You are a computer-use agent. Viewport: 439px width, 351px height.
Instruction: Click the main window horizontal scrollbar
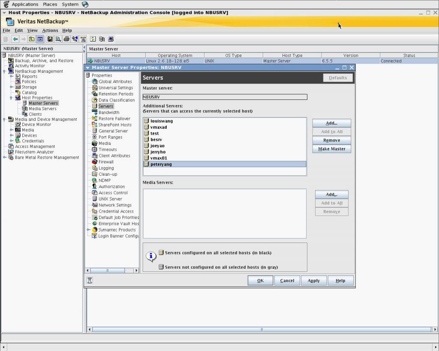point(262,330)
